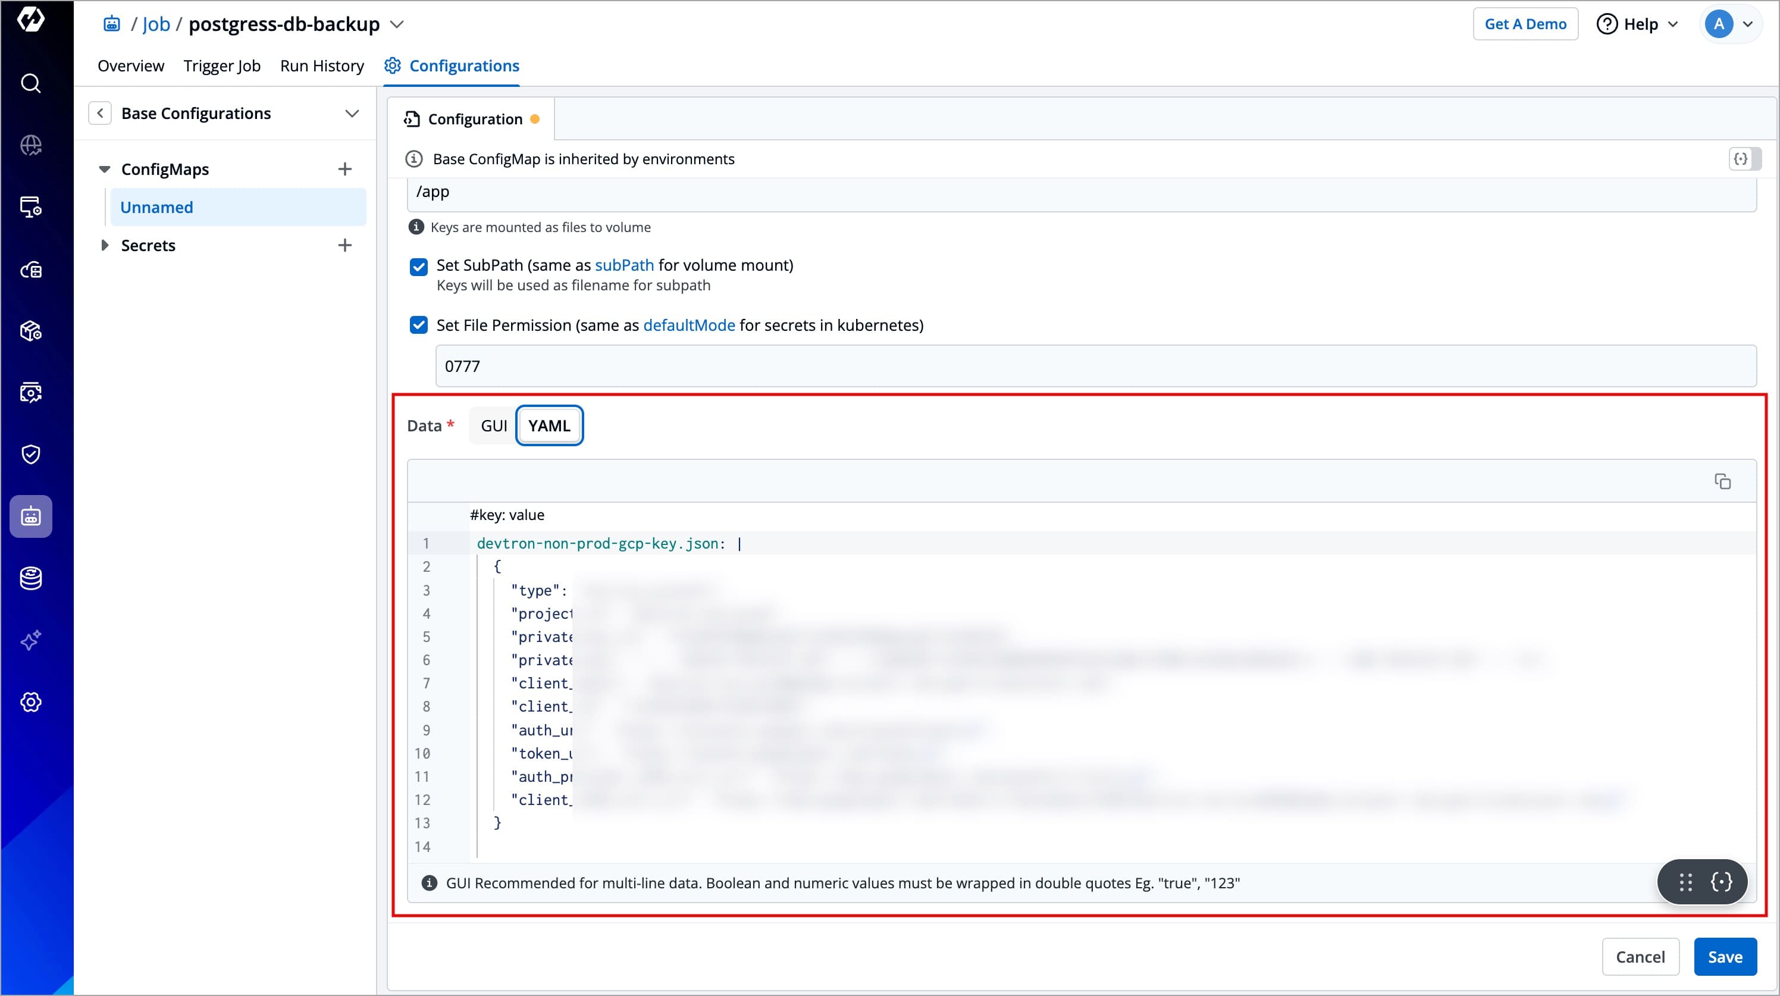The width and height of the screenshot is (1780, 996).
Task: Uncheck the Set SubPath checkbox
Action: 419,267
